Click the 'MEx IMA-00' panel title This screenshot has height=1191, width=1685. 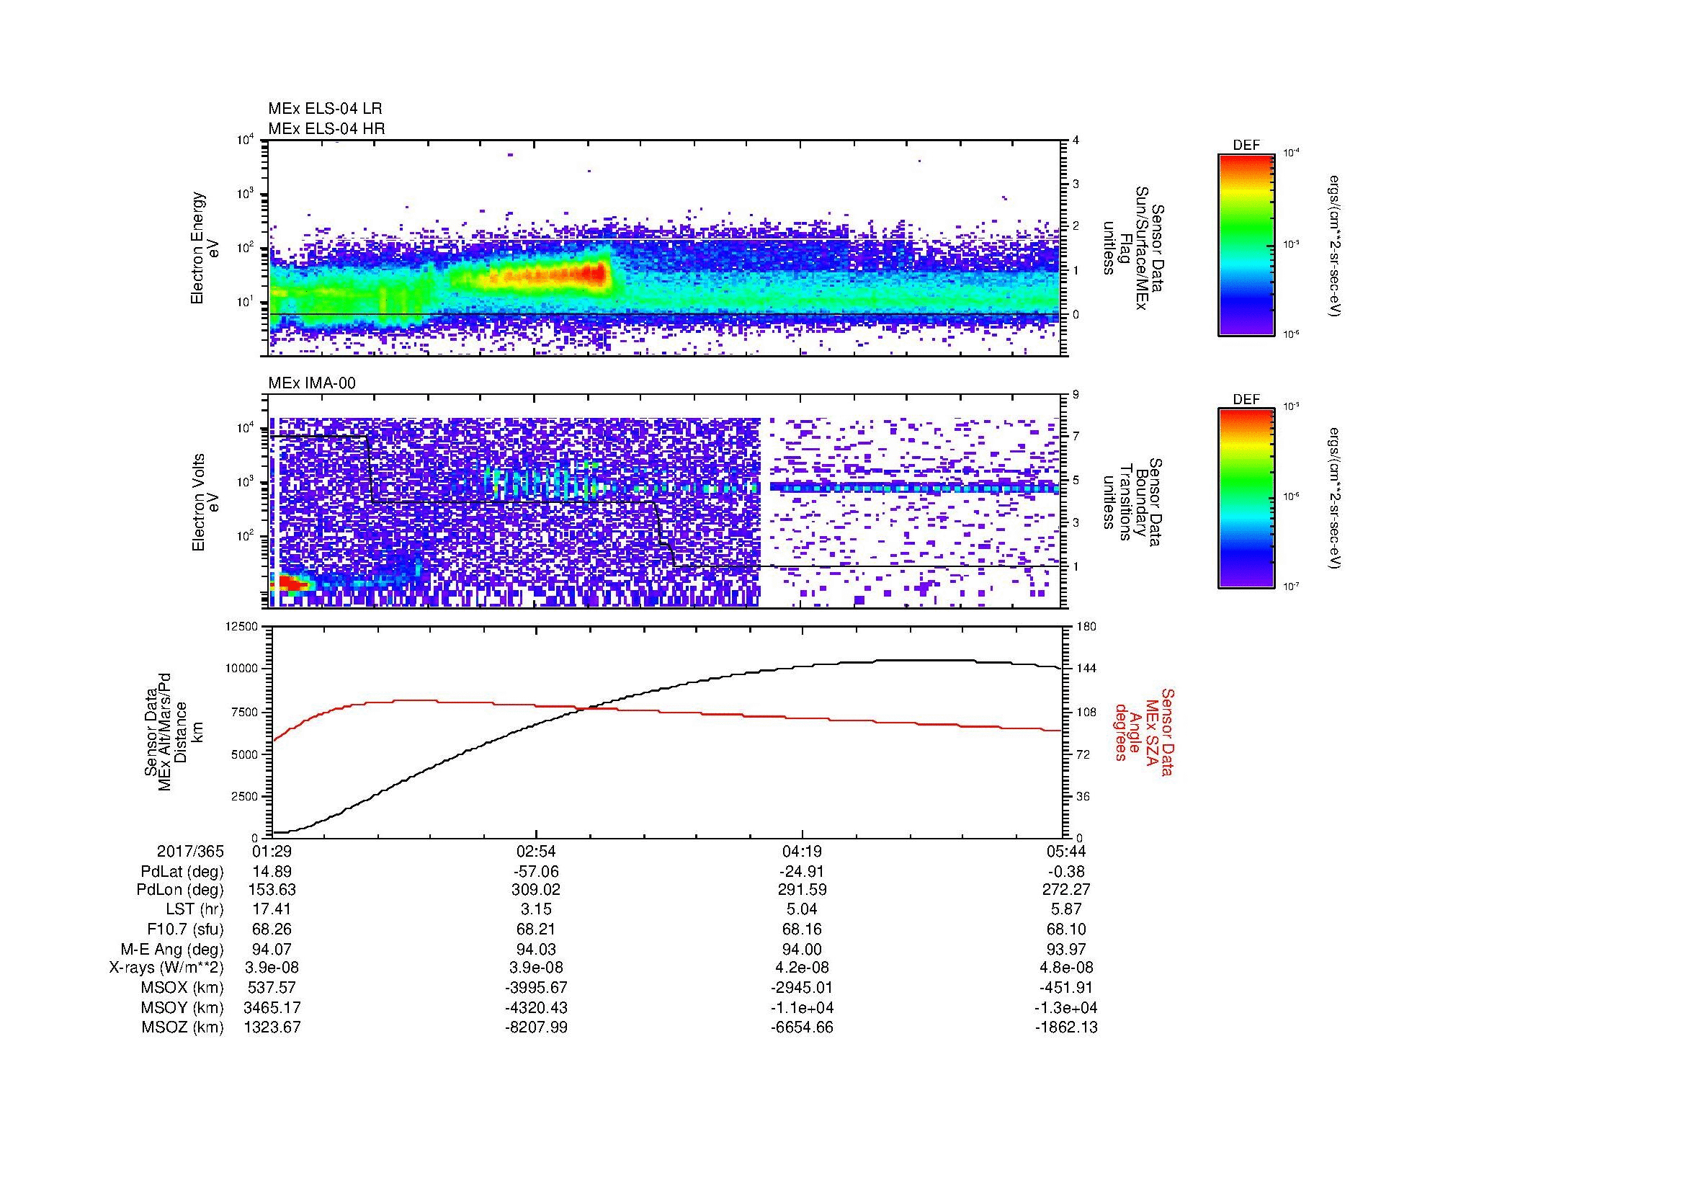312,383
